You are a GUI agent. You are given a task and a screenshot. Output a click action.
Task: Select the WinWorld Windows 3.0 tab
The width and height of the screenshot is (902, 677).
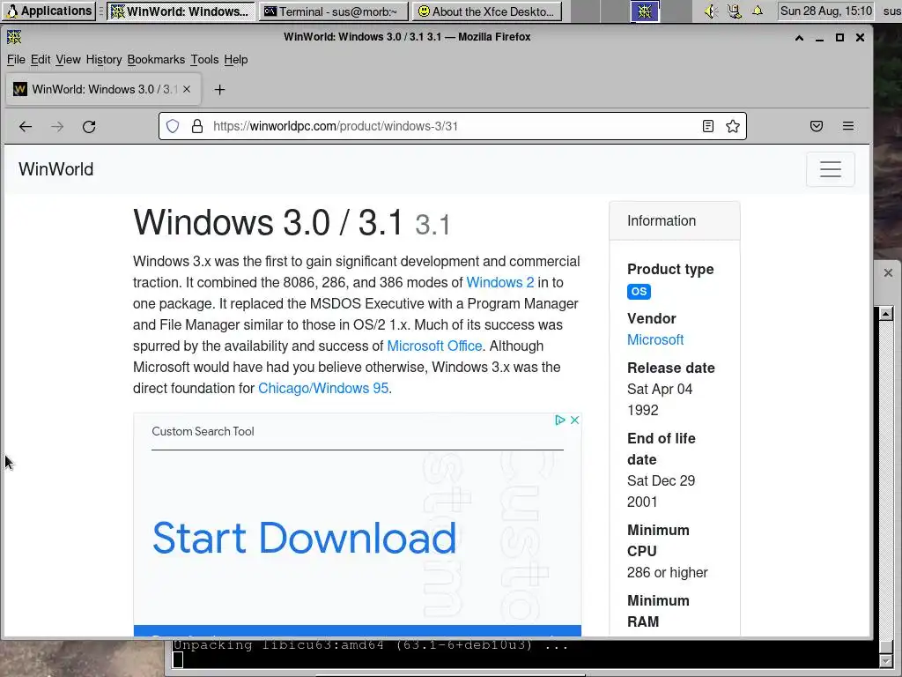(x=104, y=89)
